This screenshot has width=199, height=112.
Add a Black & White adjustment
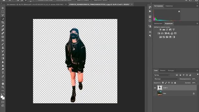pos(165,33)
